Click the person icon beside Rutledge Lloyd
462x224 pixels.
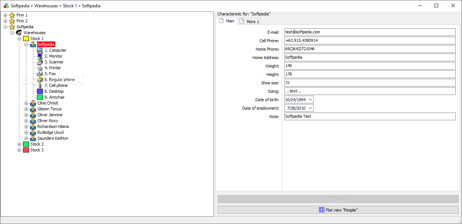(33, 132)
